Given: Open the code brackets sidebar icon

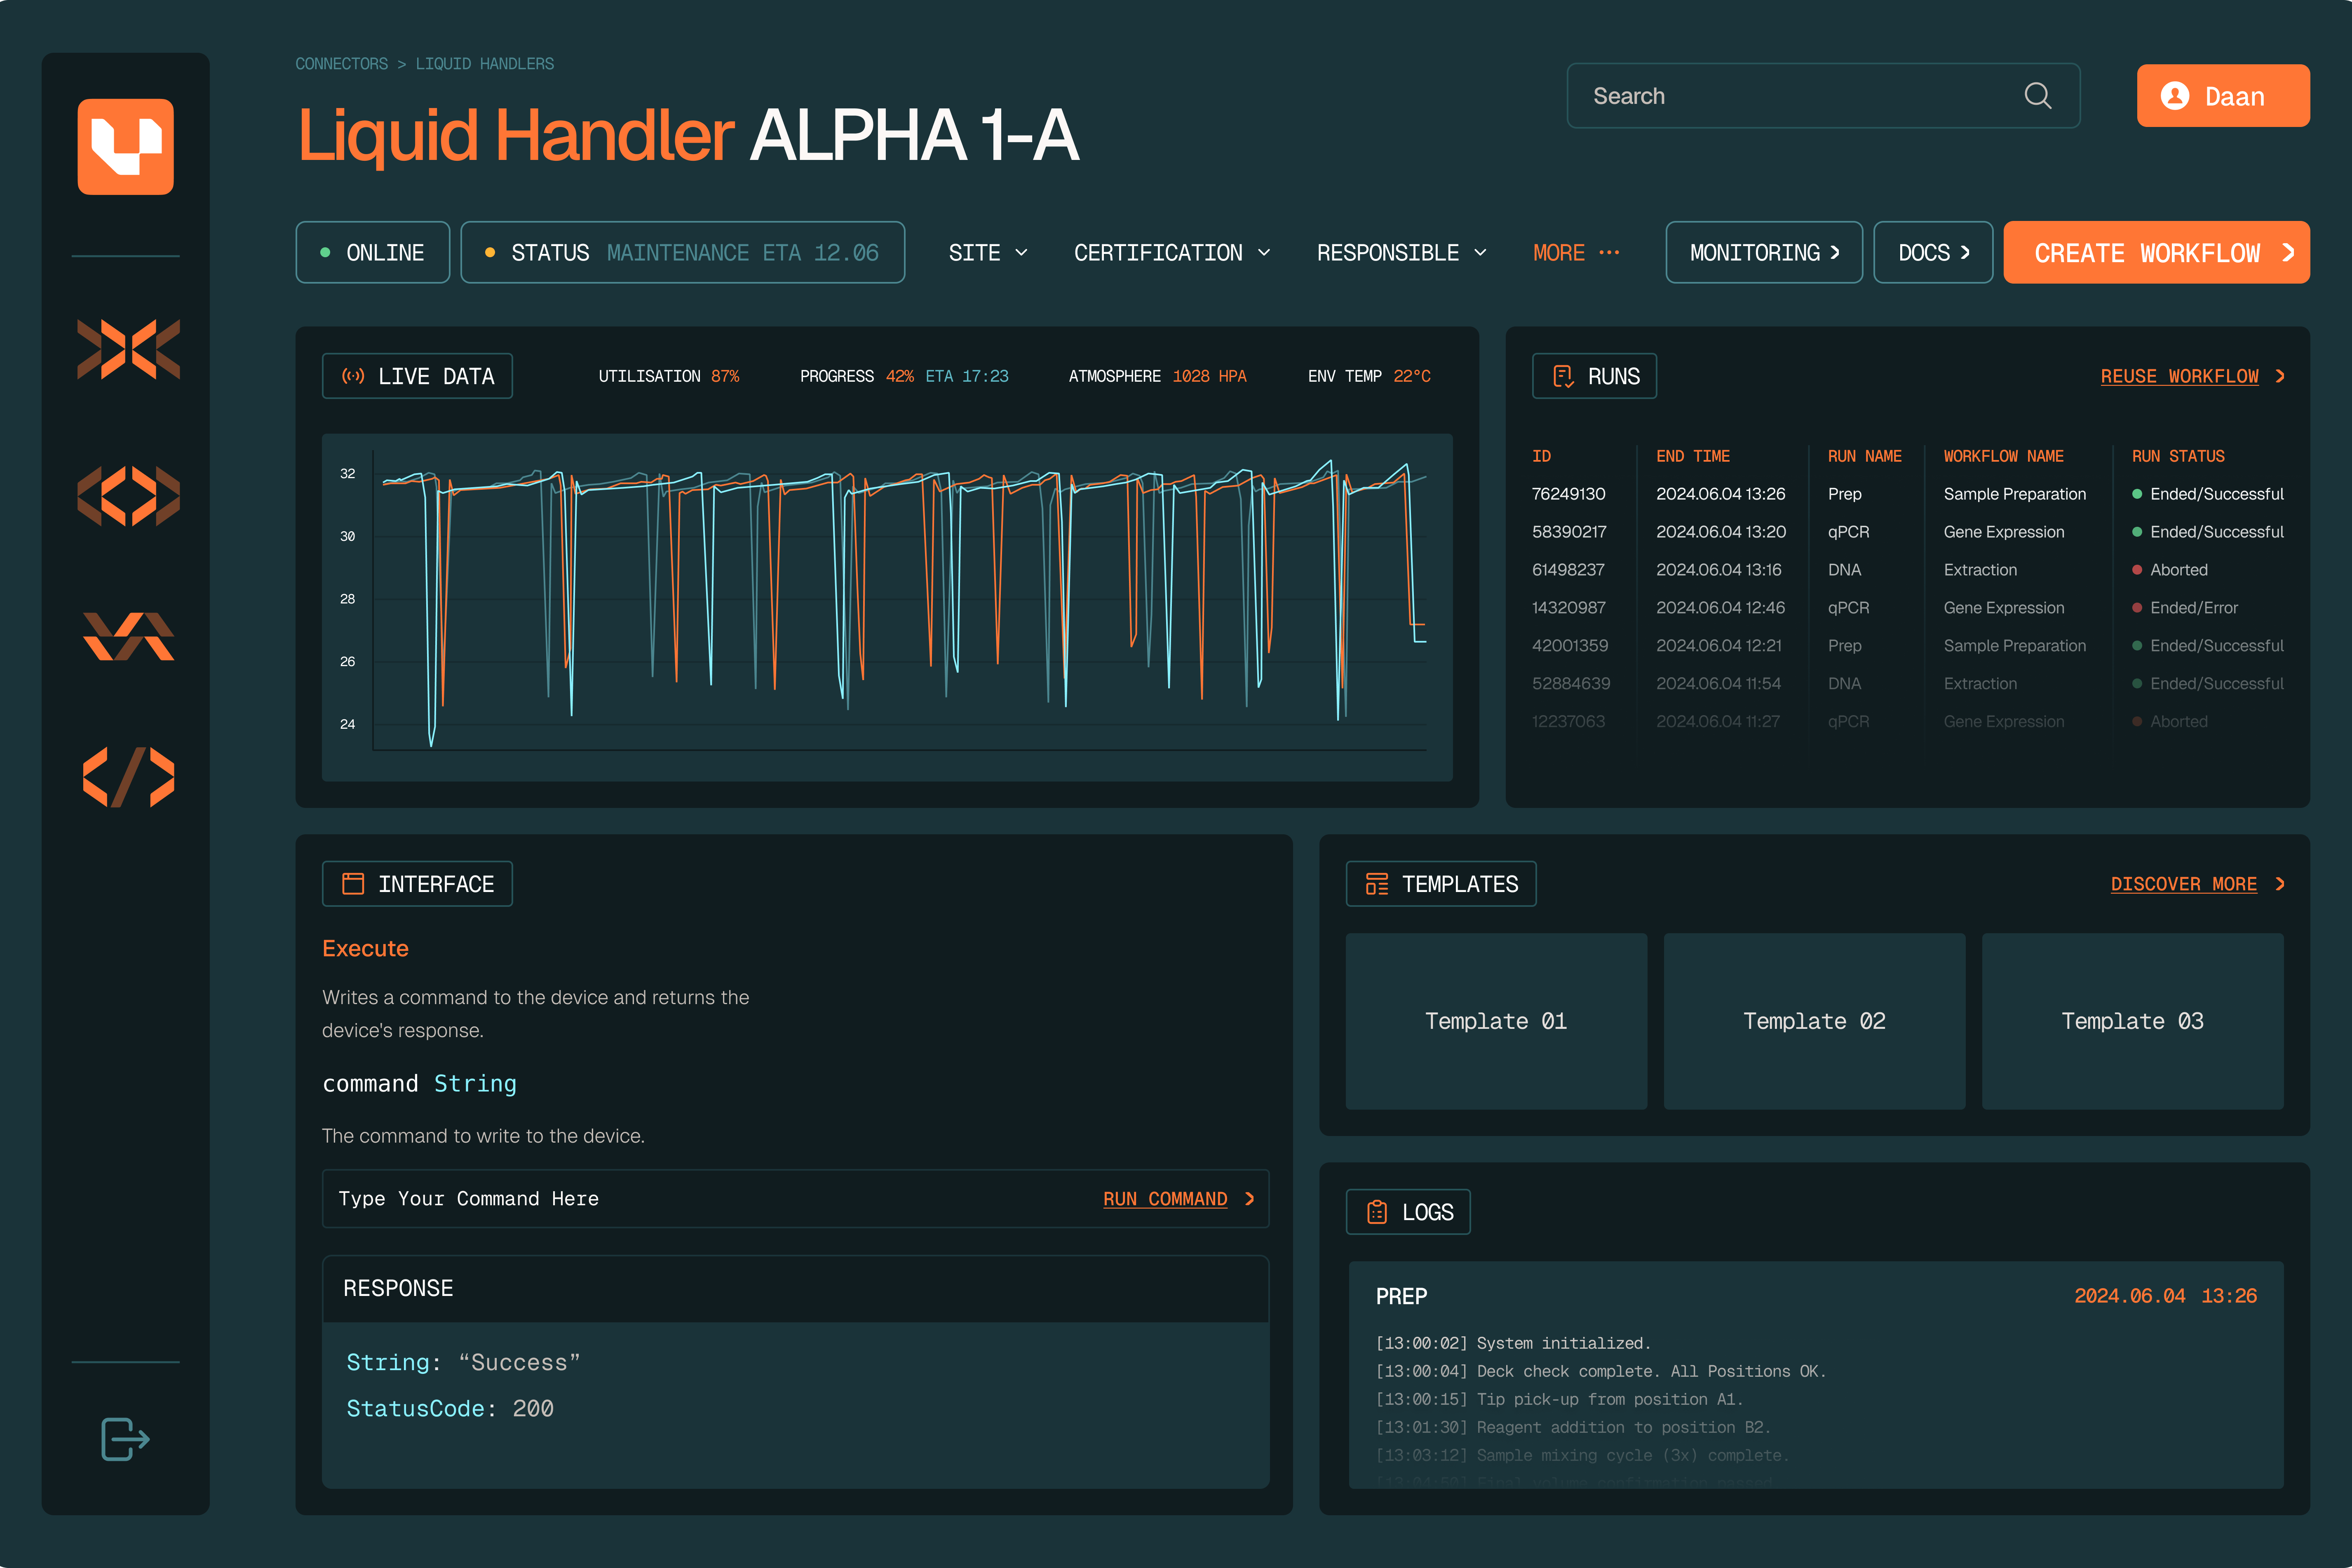Looking at the screenshot, I should (x=128, y=776).
